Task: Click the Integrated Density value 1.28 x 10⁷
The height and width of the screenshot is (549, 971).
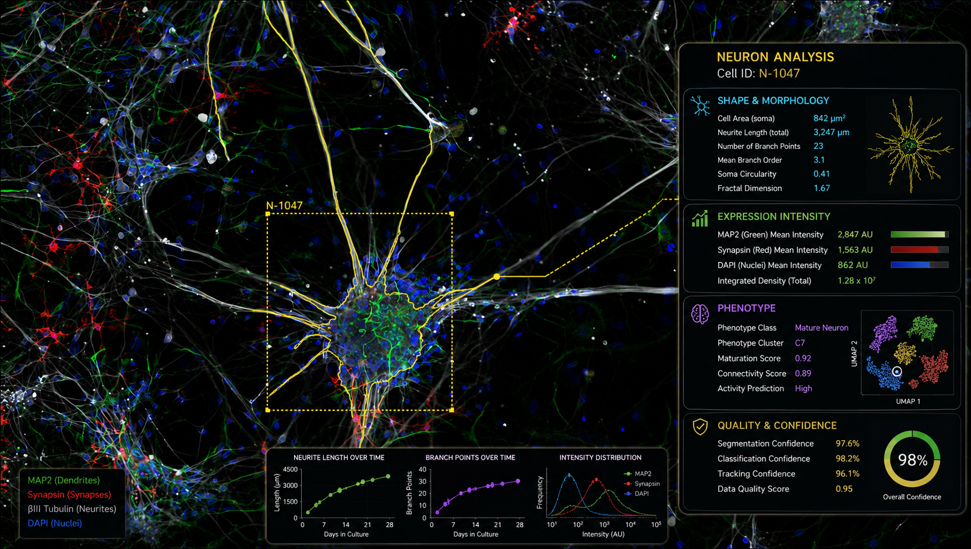Action: (x=856, y=281)
